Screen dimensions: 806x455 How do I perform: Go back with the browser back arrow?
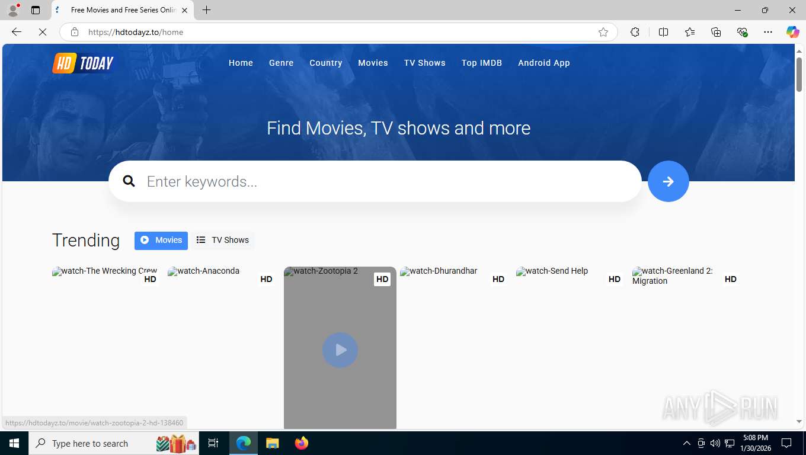pos(17,32)
